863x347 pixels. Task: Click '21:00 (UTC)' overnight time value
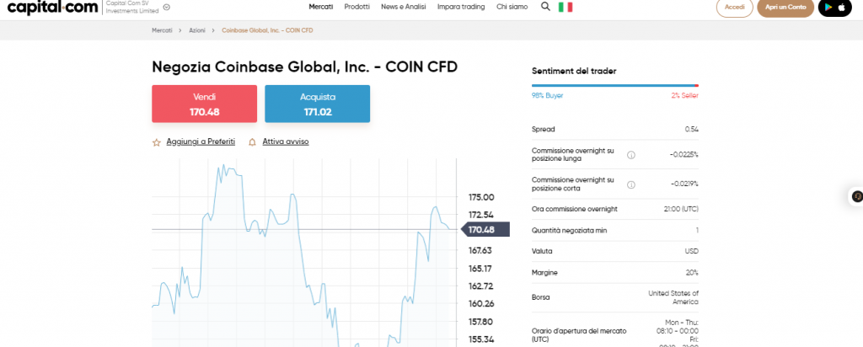[681, 210]
